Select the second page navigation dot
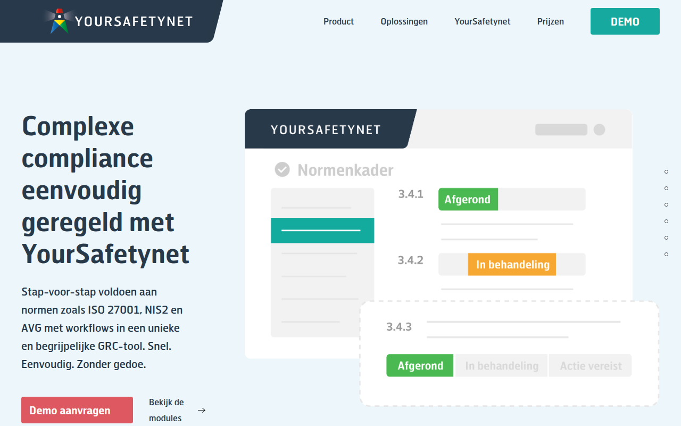This screenshot has width=681, height=426. 666,188
